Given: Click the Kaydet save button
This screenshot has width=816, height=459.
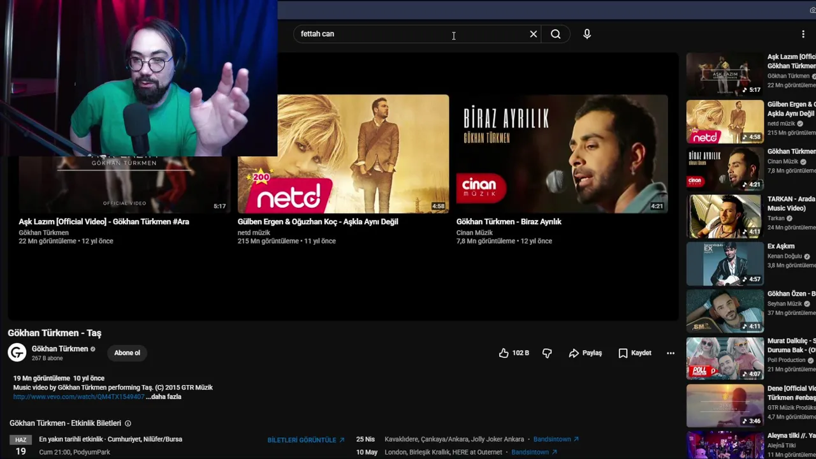Looking at the screenshot, I should 635,353.
